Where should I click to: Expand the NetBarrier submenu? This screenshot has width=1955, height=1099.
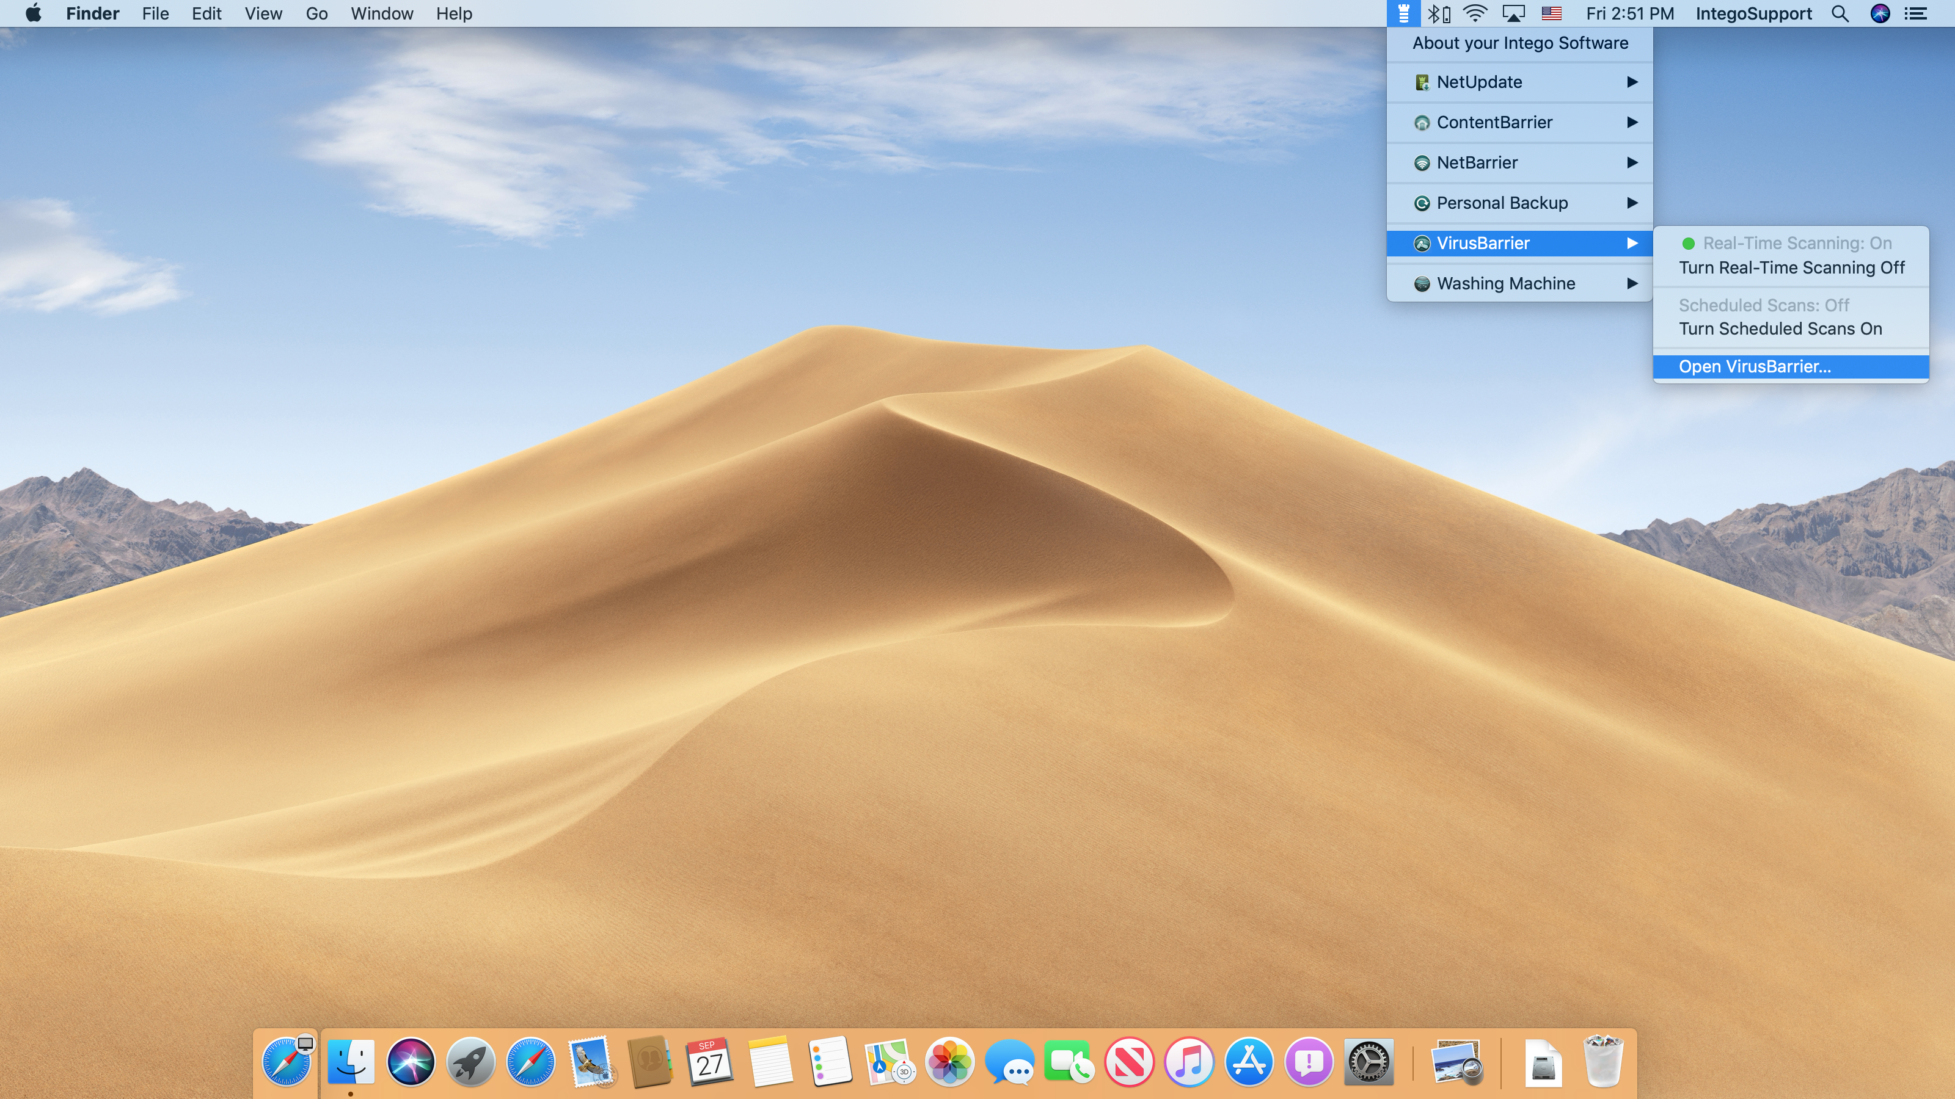point(1519,162)
